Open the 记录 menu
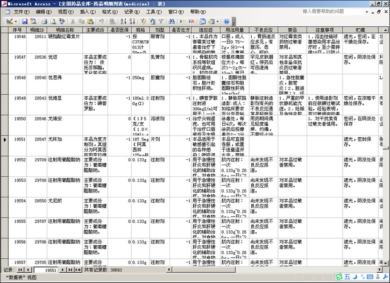 click(x=132, y=12)
